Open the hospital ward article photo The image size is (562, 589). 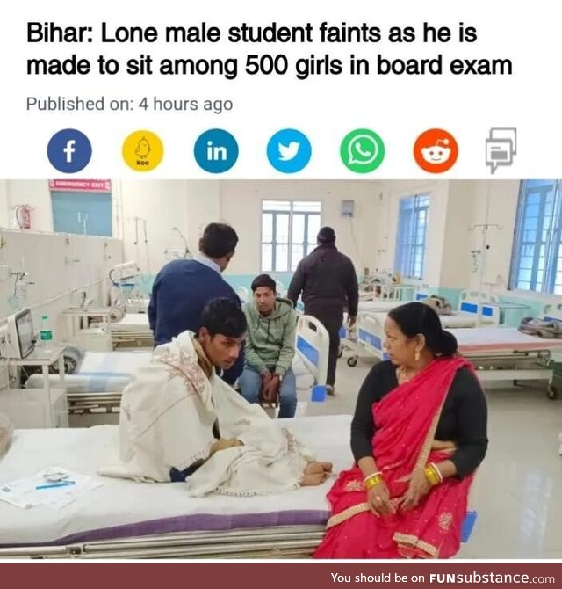pyautogui.click(x=281, y=369)
